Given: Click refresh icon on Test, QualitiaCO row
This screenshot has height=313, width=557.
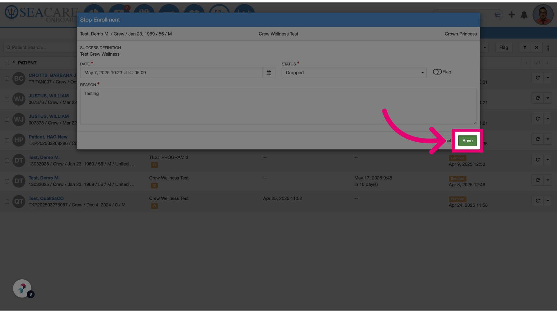Looking at the screenshot, I should coord(538,201).
